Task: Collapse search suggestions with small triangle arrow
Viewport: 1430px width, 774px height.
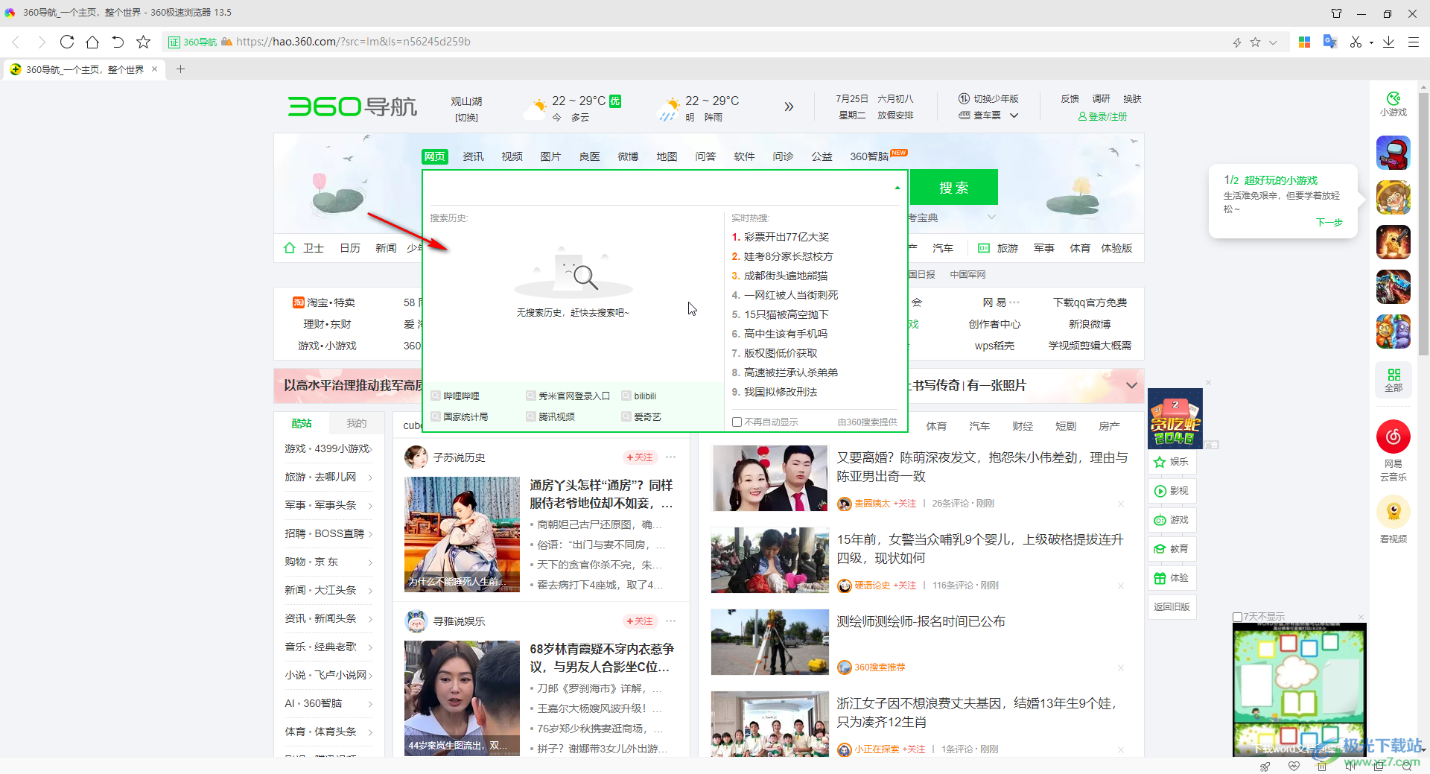Action: pos(897,188)
